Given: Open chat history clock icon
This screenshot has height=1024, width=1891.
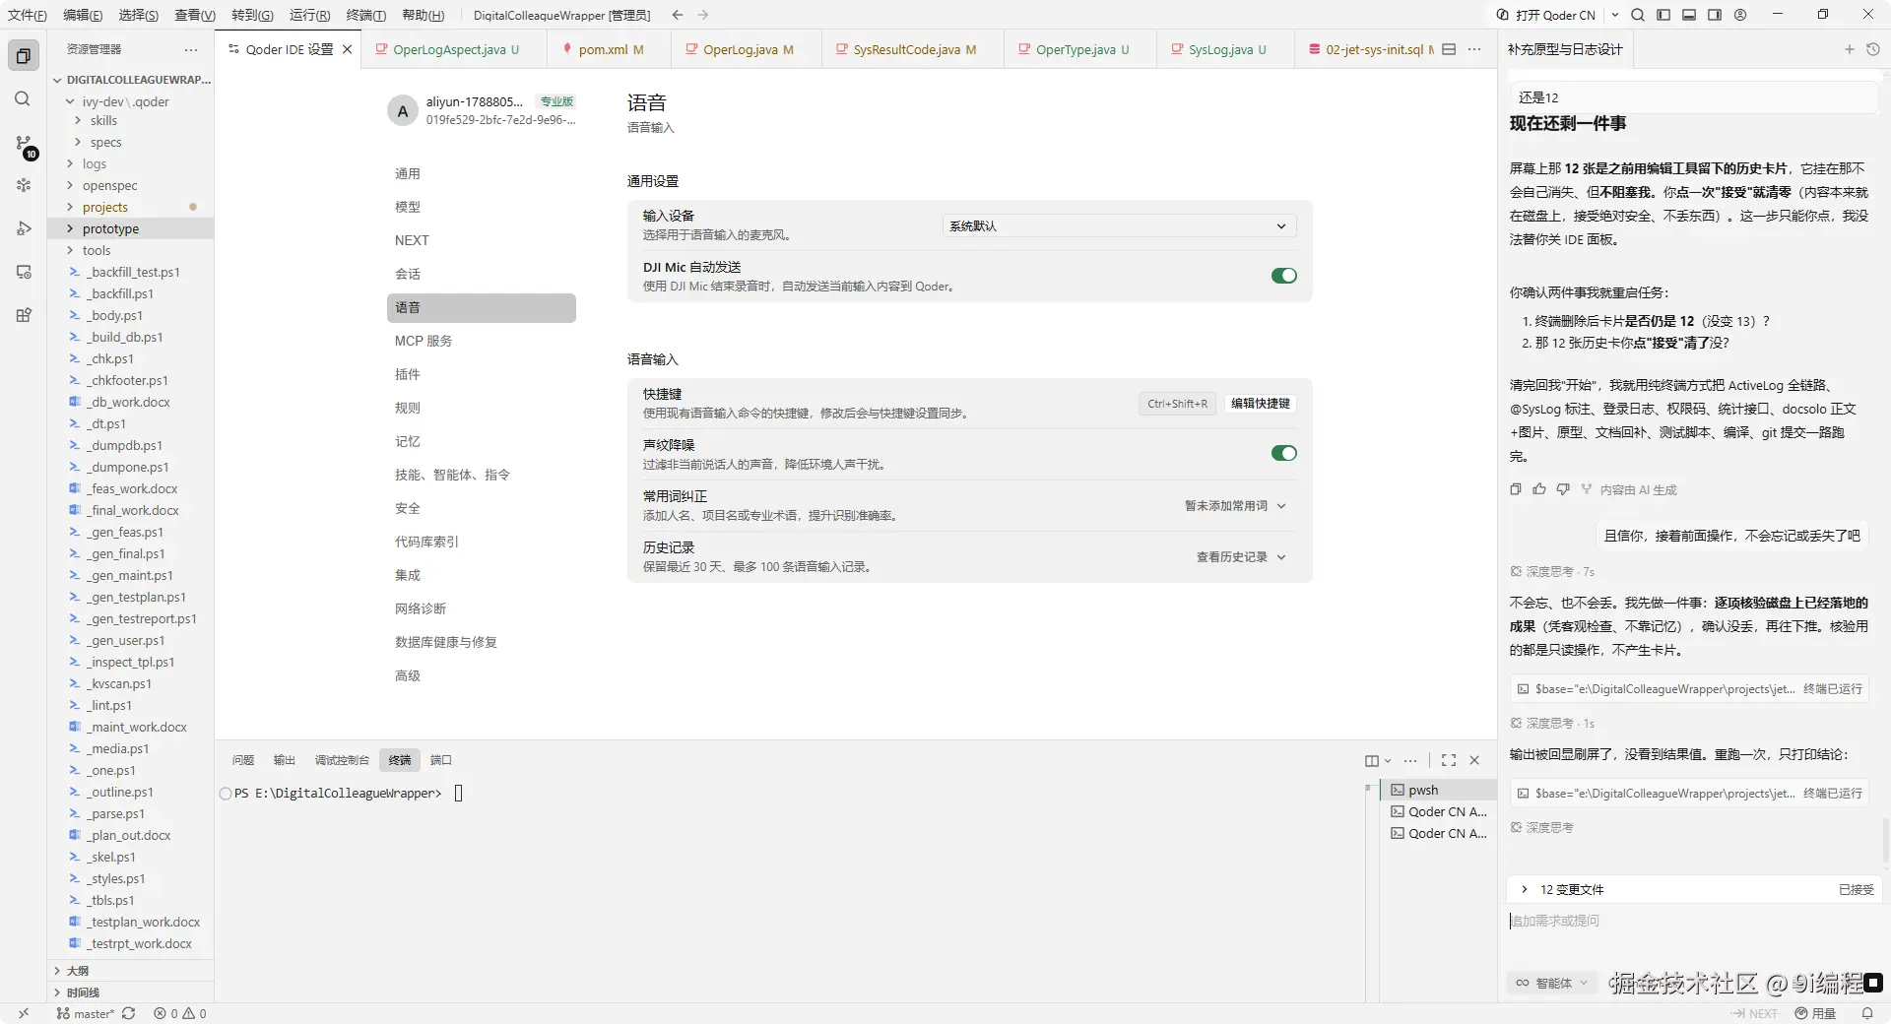Looking at the screenshot, I should 1872,49.
